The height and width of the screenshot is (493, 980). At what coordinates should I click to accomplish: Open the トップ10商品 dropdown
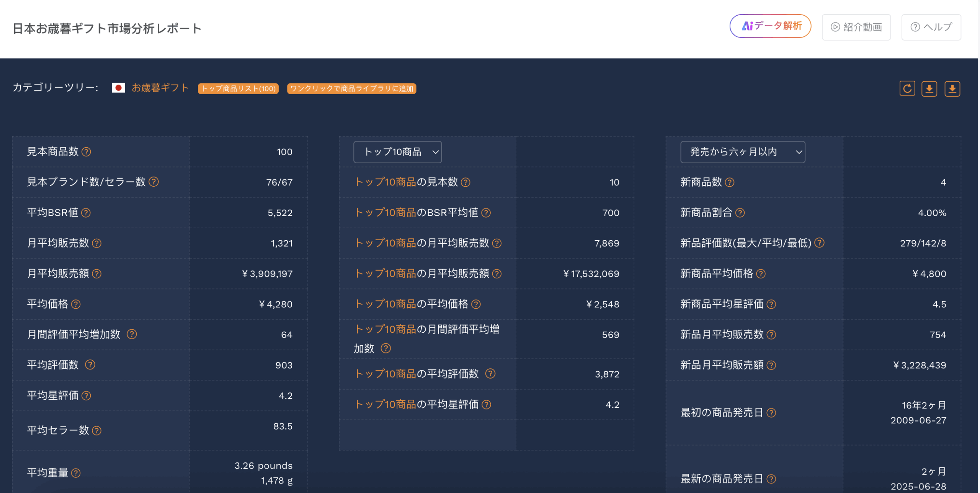[x=397, y=152]
